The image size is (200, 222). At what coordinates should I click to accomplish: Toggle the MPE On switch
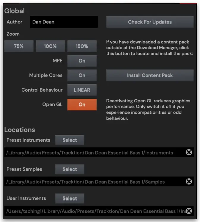click(82, 61)
